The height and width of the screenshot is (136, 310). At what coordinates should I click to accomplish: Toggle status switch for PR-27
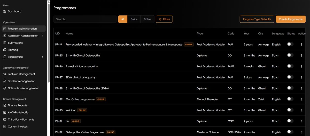pyautogui.click(x=290, y=77)
